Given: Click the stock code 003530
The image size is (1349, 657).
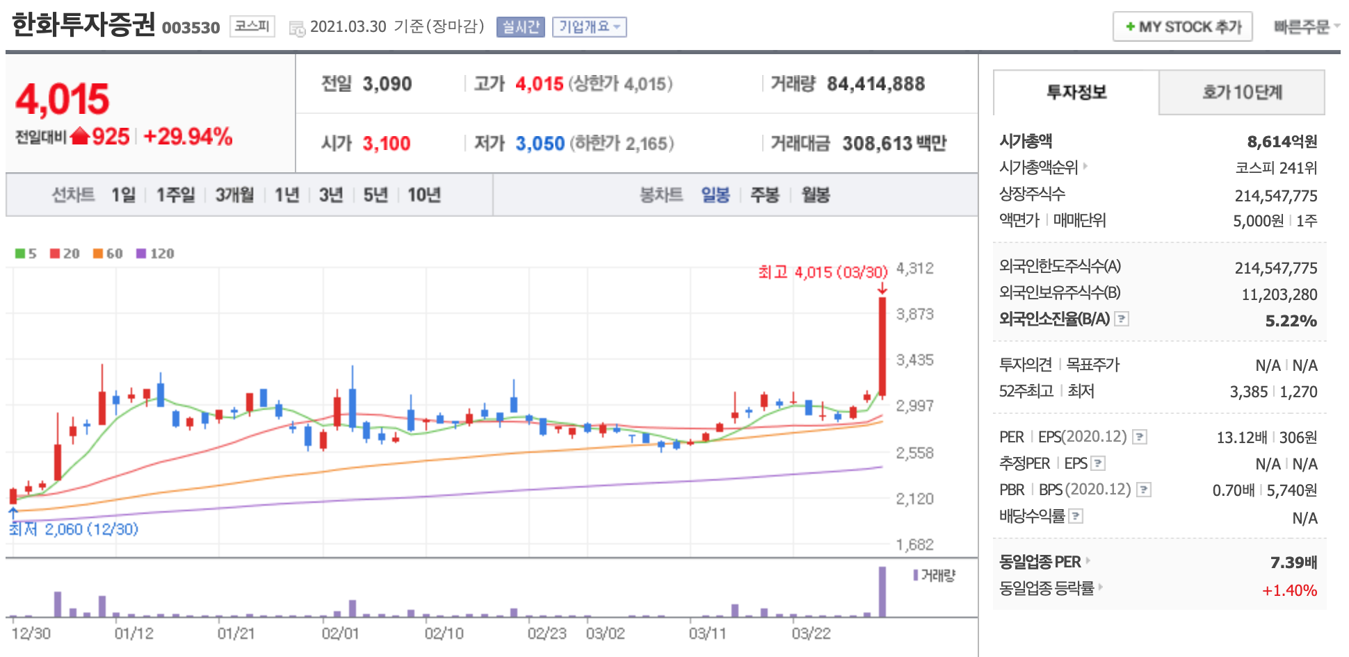Looking at the screenshot, I should [x=191, y=28].
